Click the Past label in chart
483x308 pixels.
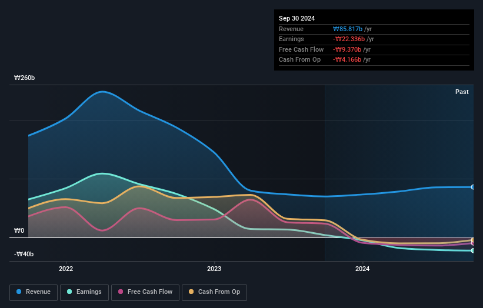[462, 92]
